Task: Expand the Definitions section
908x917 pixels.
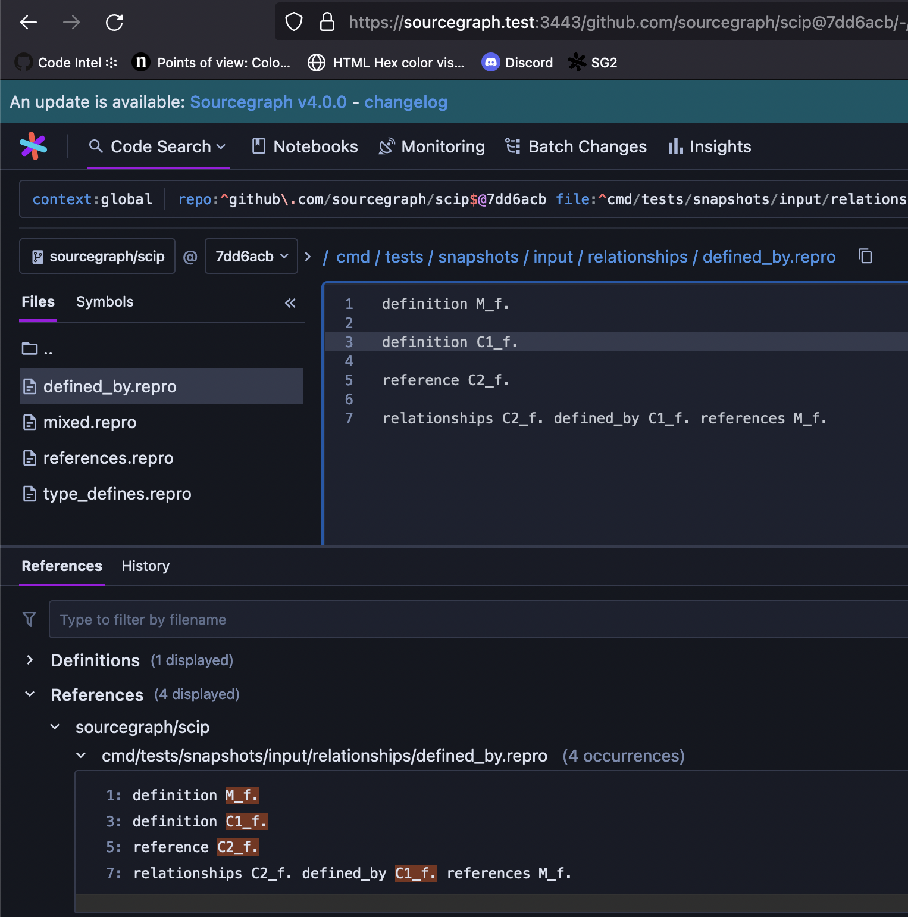Action: pyautogui.click(x=30, y=660)
